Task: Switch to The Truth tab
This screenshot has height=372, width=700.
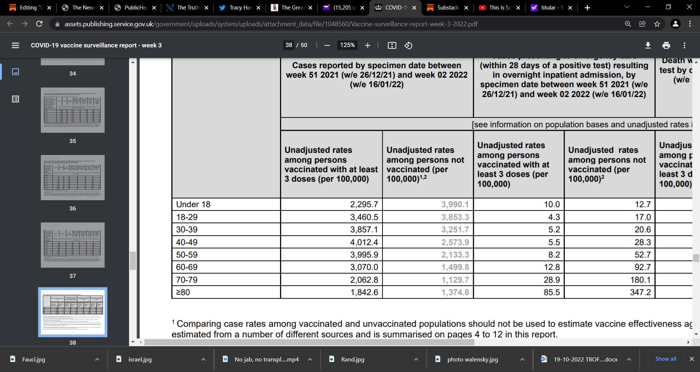Action: click(x=188, y=8)
